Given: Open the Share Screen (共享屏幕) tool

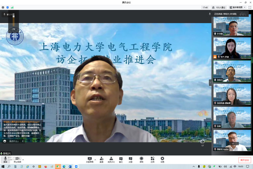Looking at the screenshot, I should [x=90, y=159].
